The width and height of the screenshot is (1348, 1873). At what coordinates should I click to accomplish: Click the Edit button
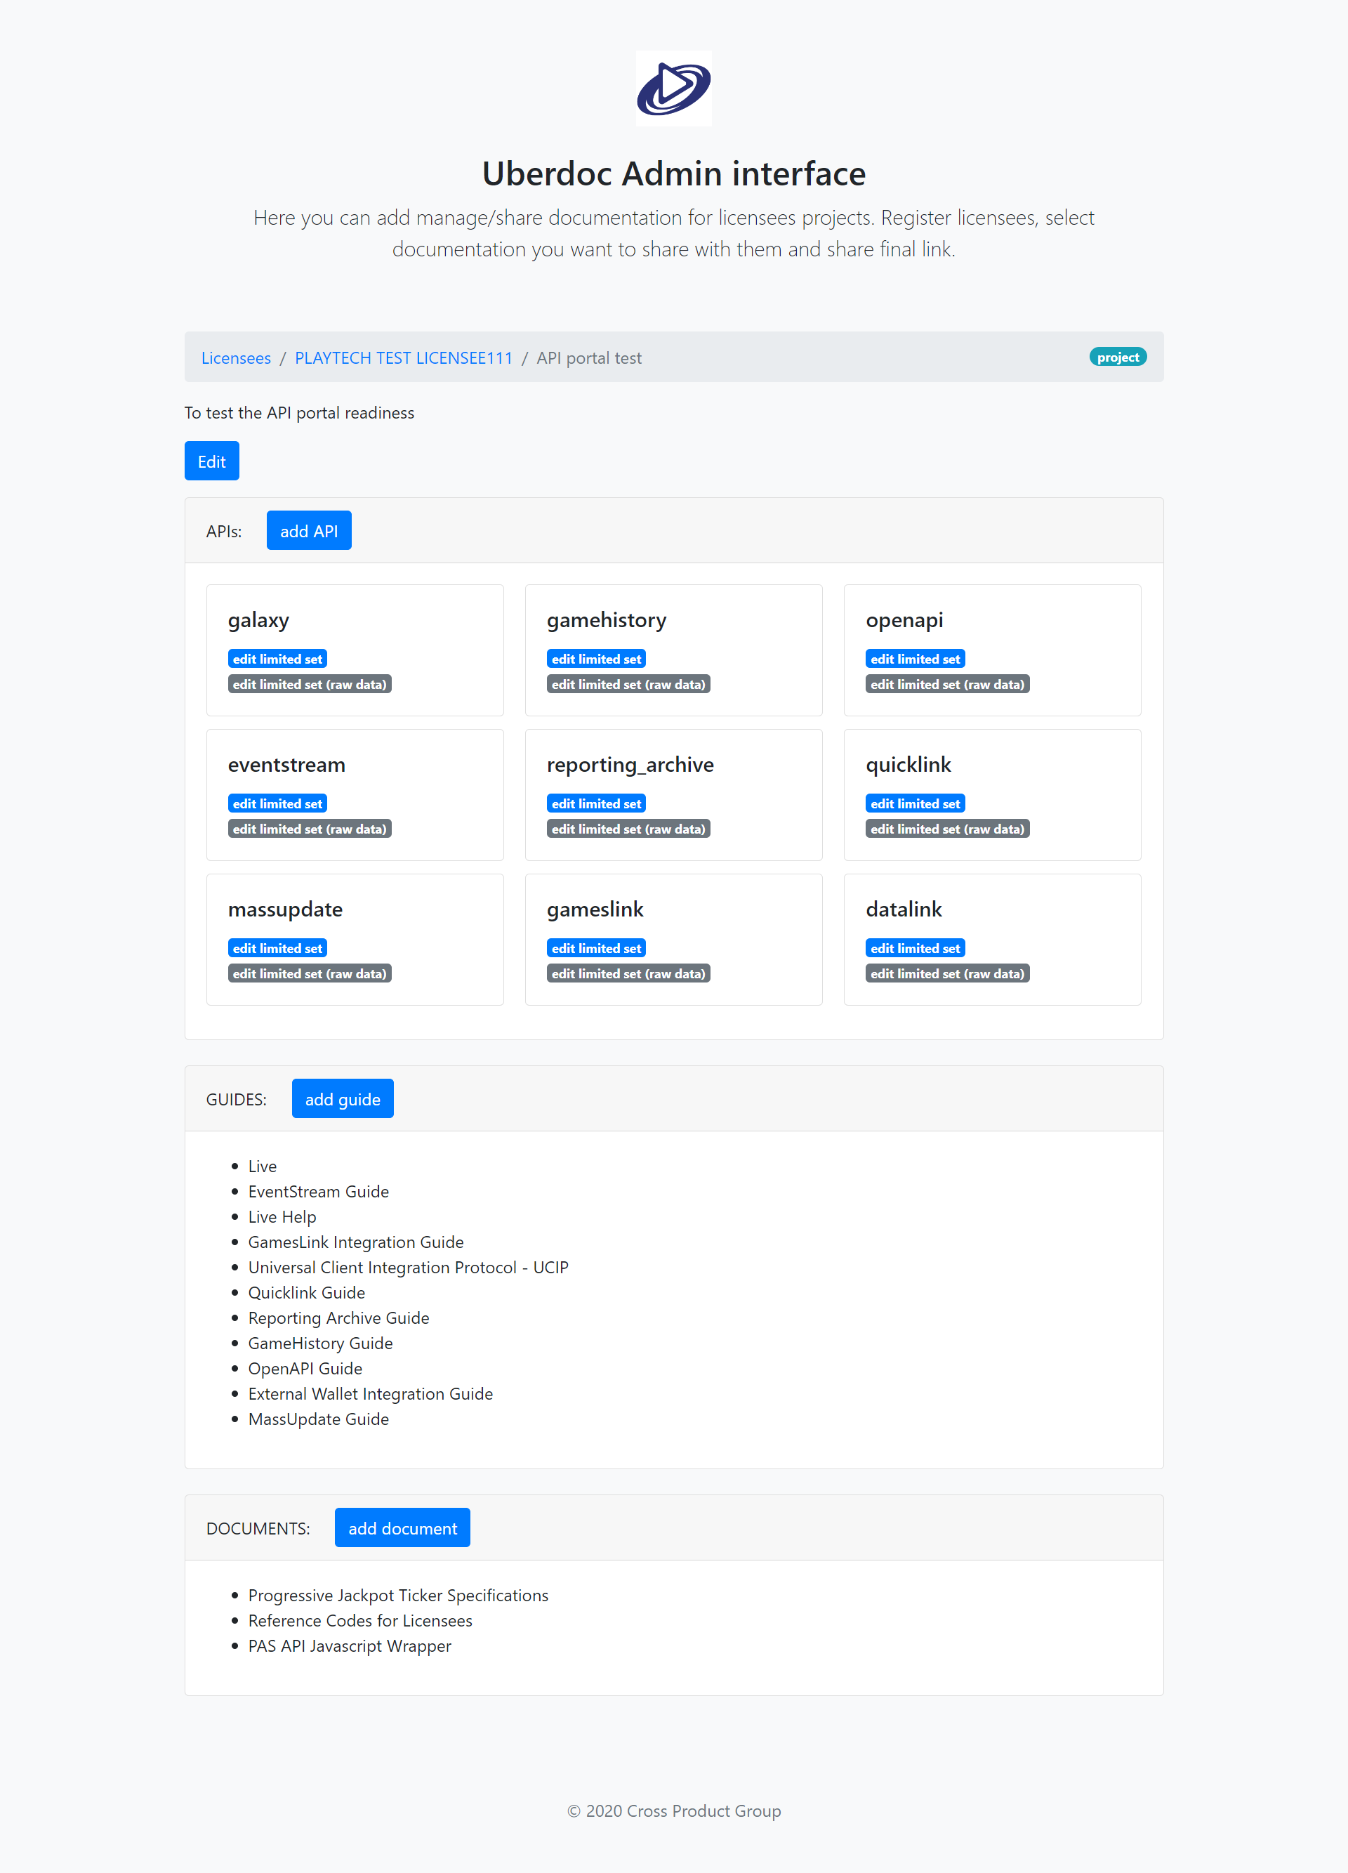point(212,461)
